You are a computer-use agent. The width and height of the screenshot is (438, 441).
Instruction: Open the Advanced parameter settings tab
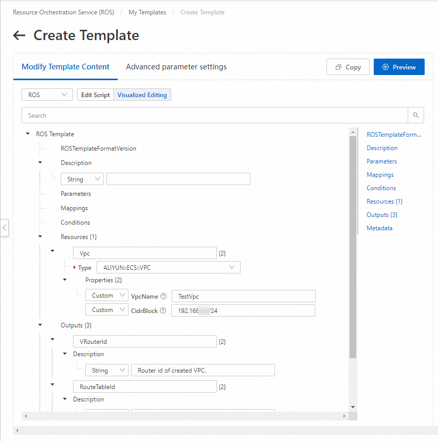(x=176, y=67)
